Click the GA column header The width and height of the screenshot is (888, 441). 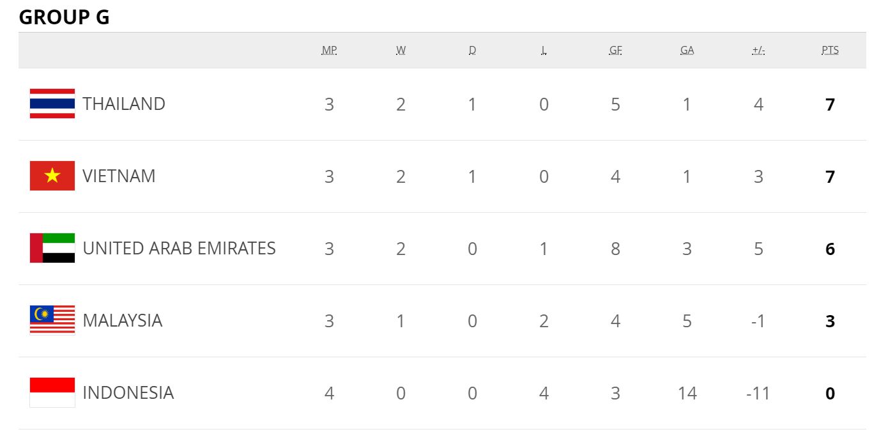(x=687, y=50)
